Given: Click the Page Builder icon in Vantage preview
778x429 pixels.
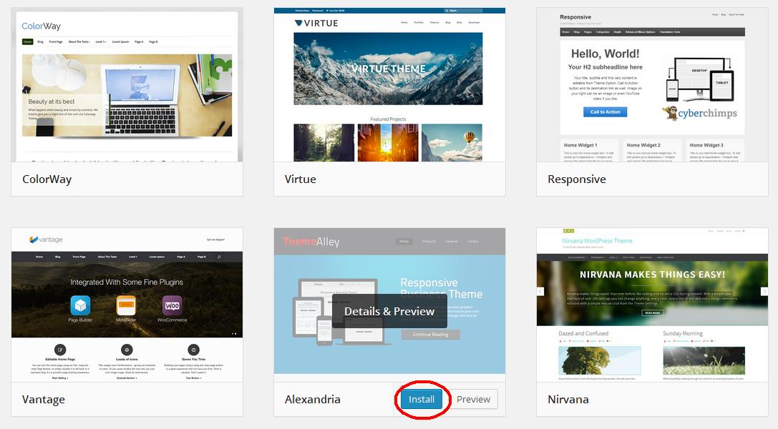Looking at the screenshot, I should click(x=80, y=305).
